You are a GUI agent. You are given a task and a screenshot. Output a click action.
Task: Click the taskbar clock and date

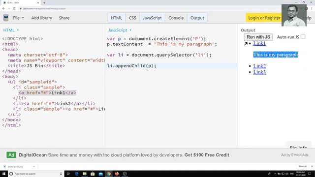point(301,174)
